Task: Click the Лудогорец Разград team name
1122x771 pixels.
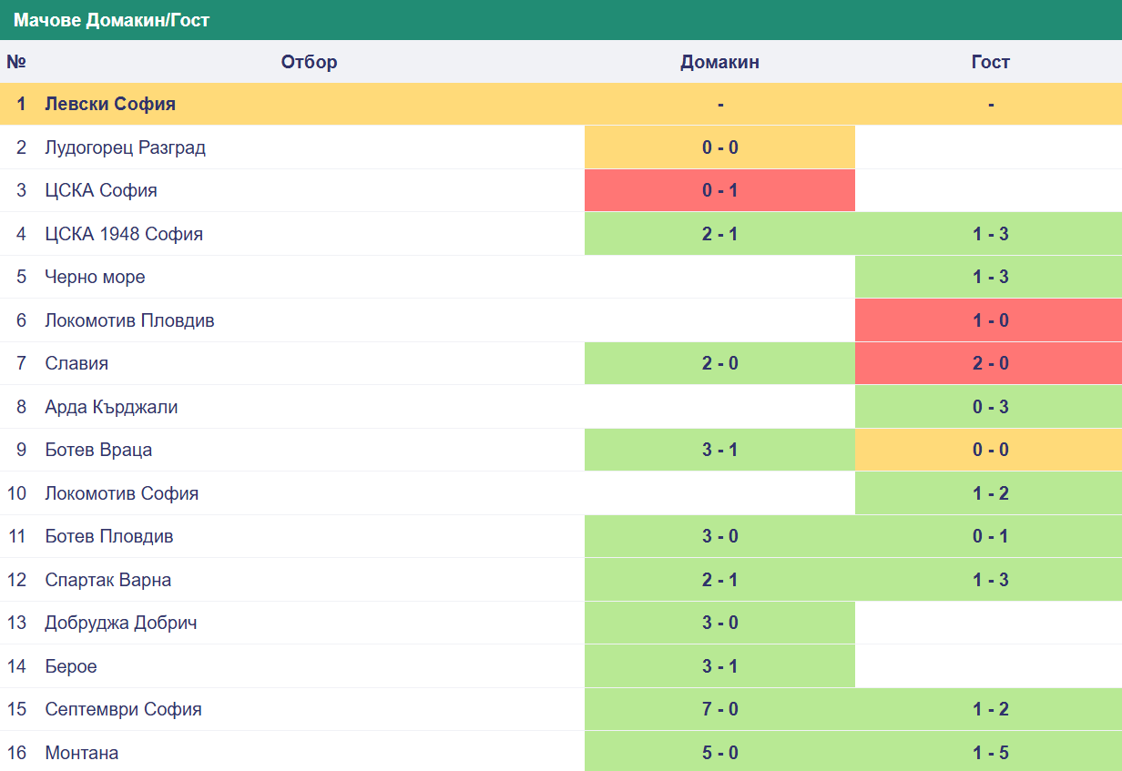Action: click(125, 147)
